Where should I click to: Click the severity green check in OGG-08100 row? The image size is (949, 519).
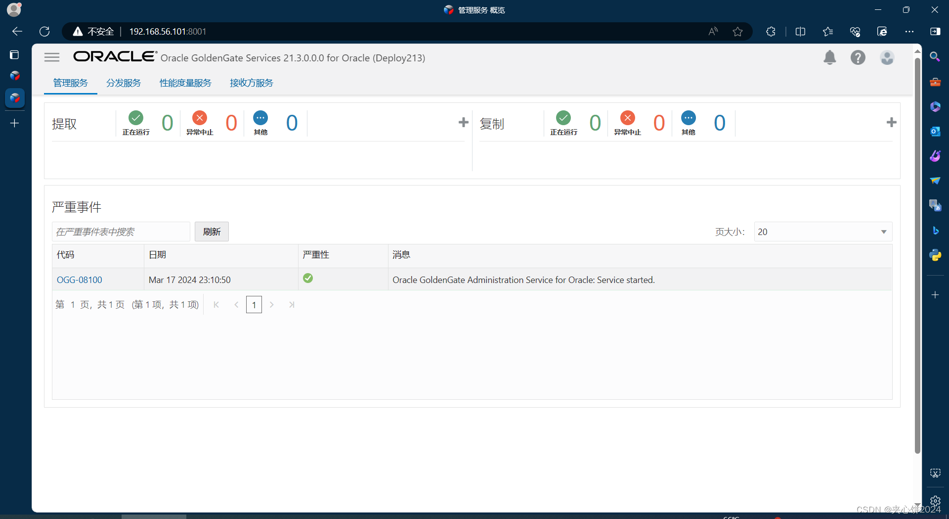308,278
